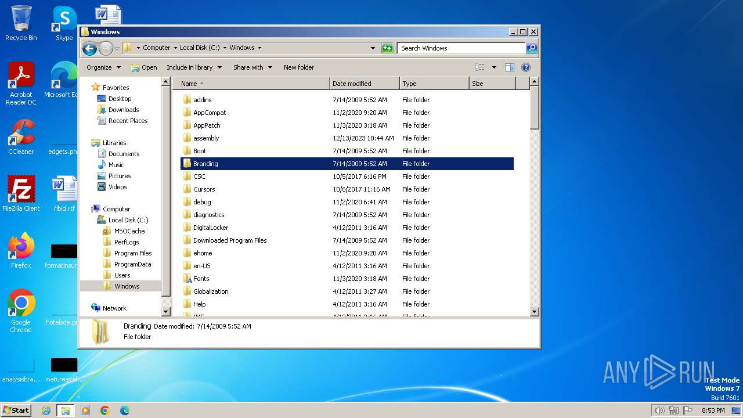
Task: Open Google Chrome desktop shortcut
Action: [x=21, y=311]
